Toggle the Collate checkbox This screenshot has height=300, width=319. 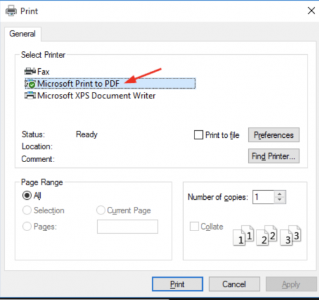[x=195, y=227]
